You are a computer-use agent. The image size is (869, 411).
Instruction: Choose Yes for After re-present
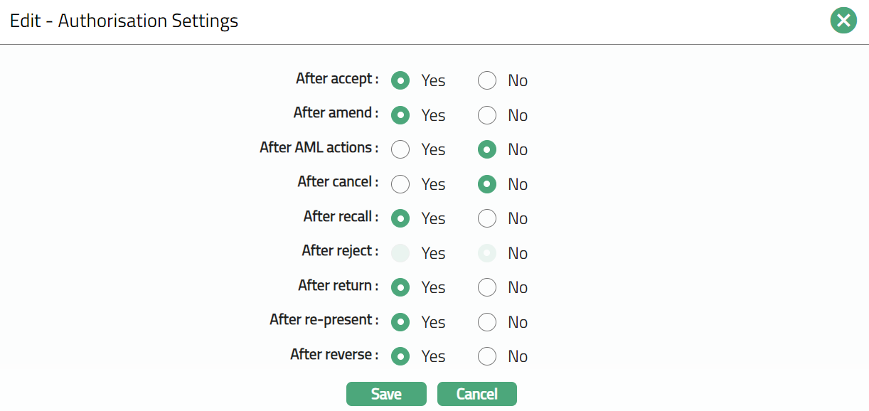click(401, 322)
